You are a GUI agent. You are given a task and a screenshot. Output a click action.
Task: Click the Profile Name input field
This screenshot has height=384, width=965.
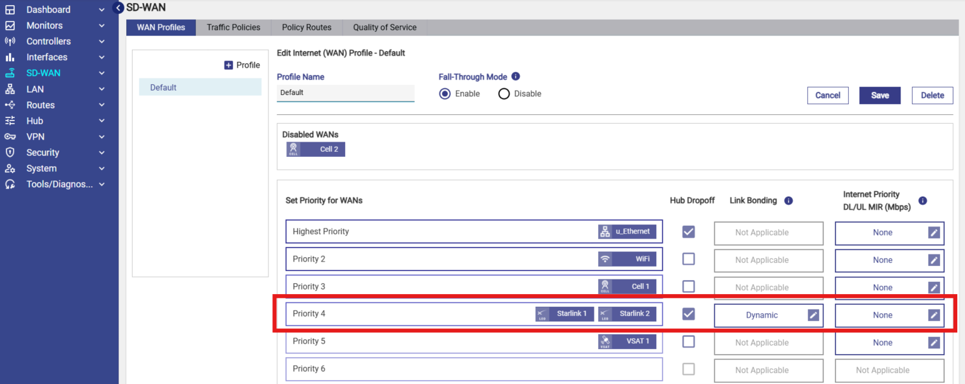point(345,93)
